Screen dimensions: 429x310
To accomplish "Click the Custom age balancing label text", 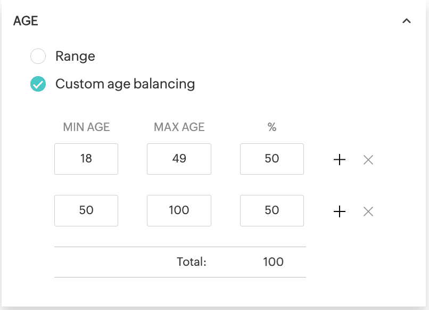I will (125, 84).
